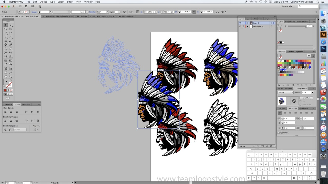Click vertical align top in Align panel

(x=26, y=112)
